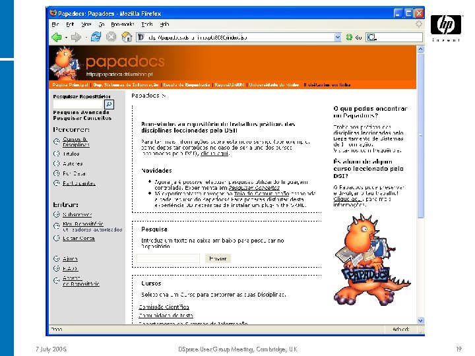The image size is (475, 356).
Task: Click the Forward arrow in Firefox toolbar
Action: click(x=76, y=37)
